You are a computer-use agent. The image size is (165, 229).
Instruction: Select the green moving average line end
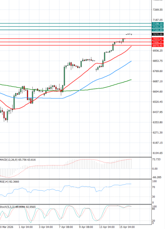click(131, 80)
